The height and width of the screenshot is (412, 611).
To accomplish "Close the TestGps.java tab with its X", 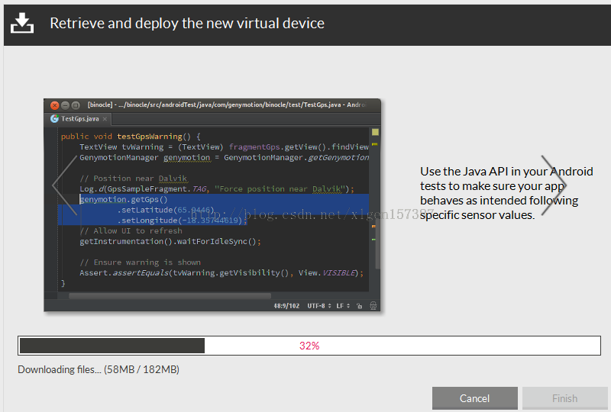I will coord(105,119).
